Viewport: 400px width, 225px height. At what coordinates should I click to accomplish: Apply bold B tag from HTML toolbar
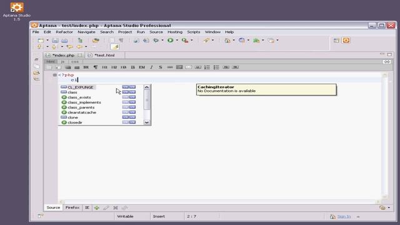click(132, 67)
